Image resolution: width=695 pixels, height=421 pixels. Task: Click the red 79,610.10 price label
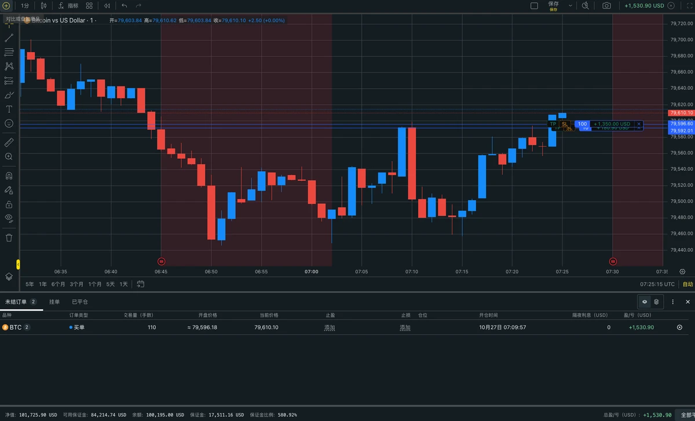681,113
